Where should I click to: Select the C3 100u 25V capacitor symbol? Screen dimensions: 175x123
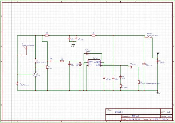coord(76,39)
